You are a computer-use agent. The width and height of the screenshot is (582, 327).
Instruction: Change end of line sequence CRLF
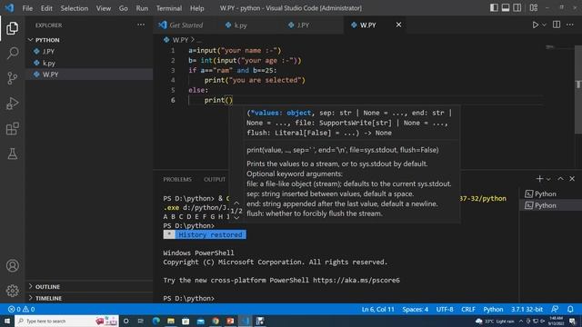coord(468,309)
